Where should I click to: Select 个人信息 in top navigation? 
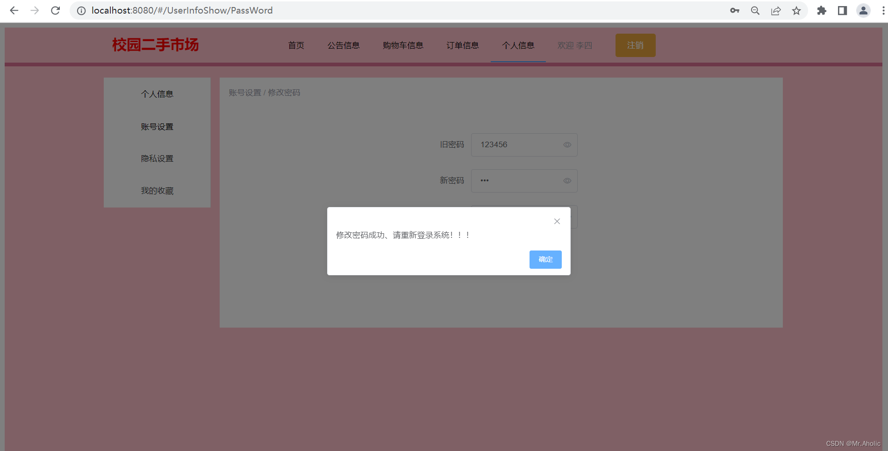518,45
